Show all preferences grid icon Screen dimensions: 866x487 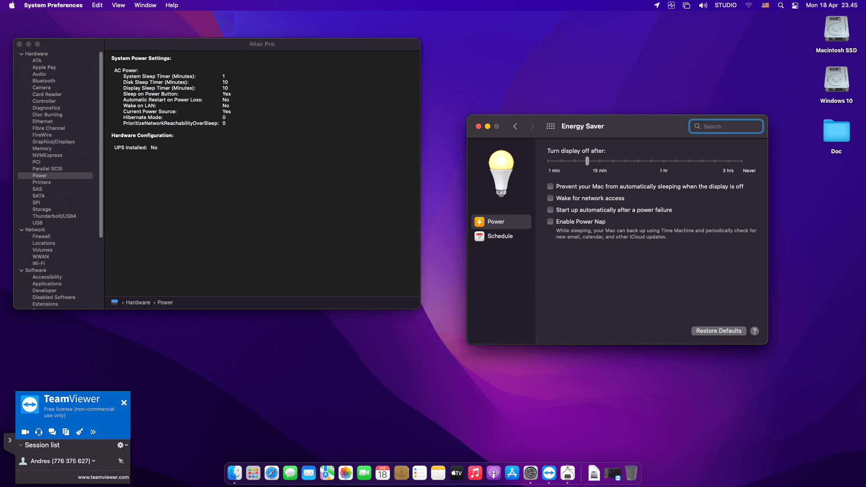550,126
